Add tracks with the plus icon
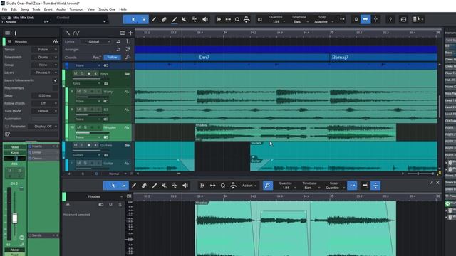456x256 pixels. click(130, 33)
